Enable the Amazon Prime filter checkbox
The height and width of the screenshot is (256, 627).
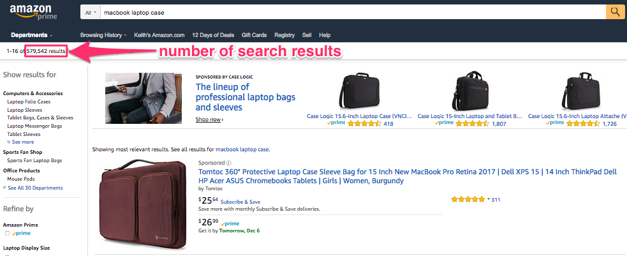coord(7,233)
